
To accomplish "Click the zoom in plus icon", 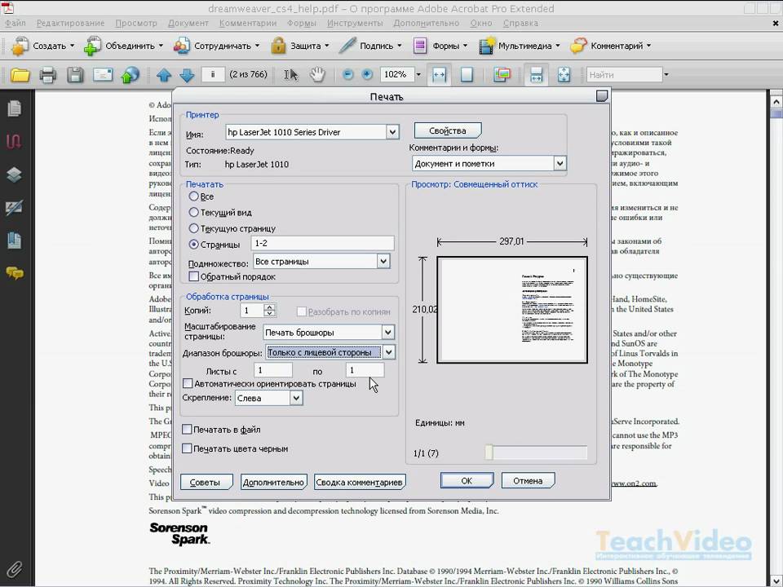I will pos(367,74).
